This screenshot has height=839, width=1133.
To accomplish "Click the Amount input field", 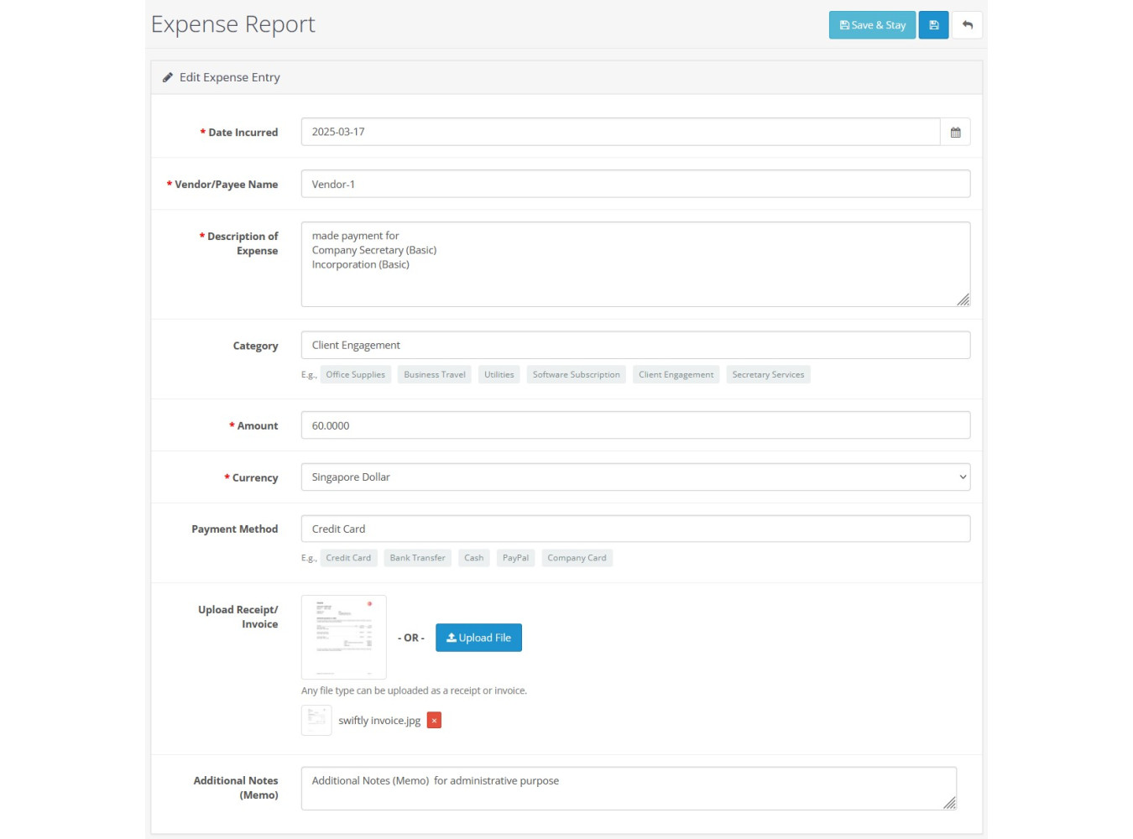I will pyautogui.click(x=635, y=425).
